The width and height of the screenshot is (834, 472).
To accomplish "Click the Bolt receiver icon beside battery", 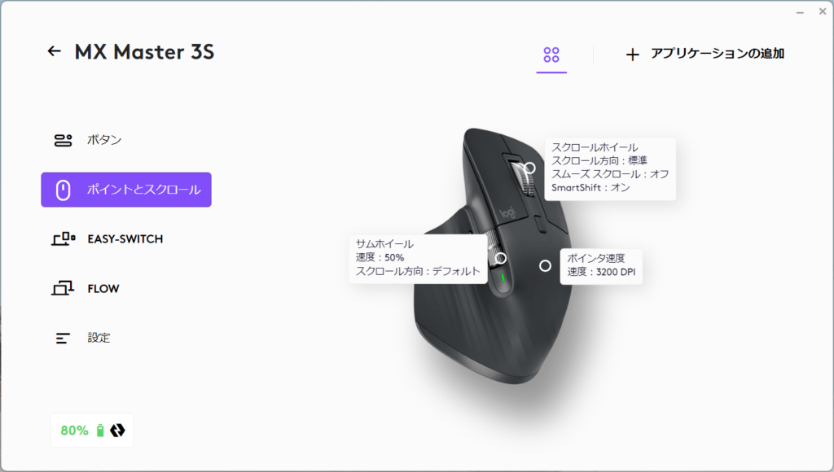I will tap(117, 430).
